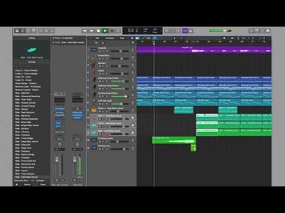Click the horizontal auto zoom icon
This screenshot has width=285, height=213.
click(243, 38)
